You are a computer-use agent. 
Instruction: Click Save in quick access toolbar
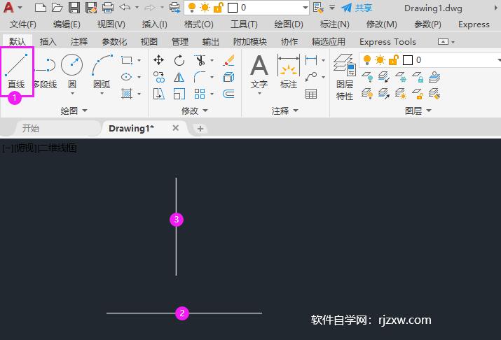(x=74, y=7)
